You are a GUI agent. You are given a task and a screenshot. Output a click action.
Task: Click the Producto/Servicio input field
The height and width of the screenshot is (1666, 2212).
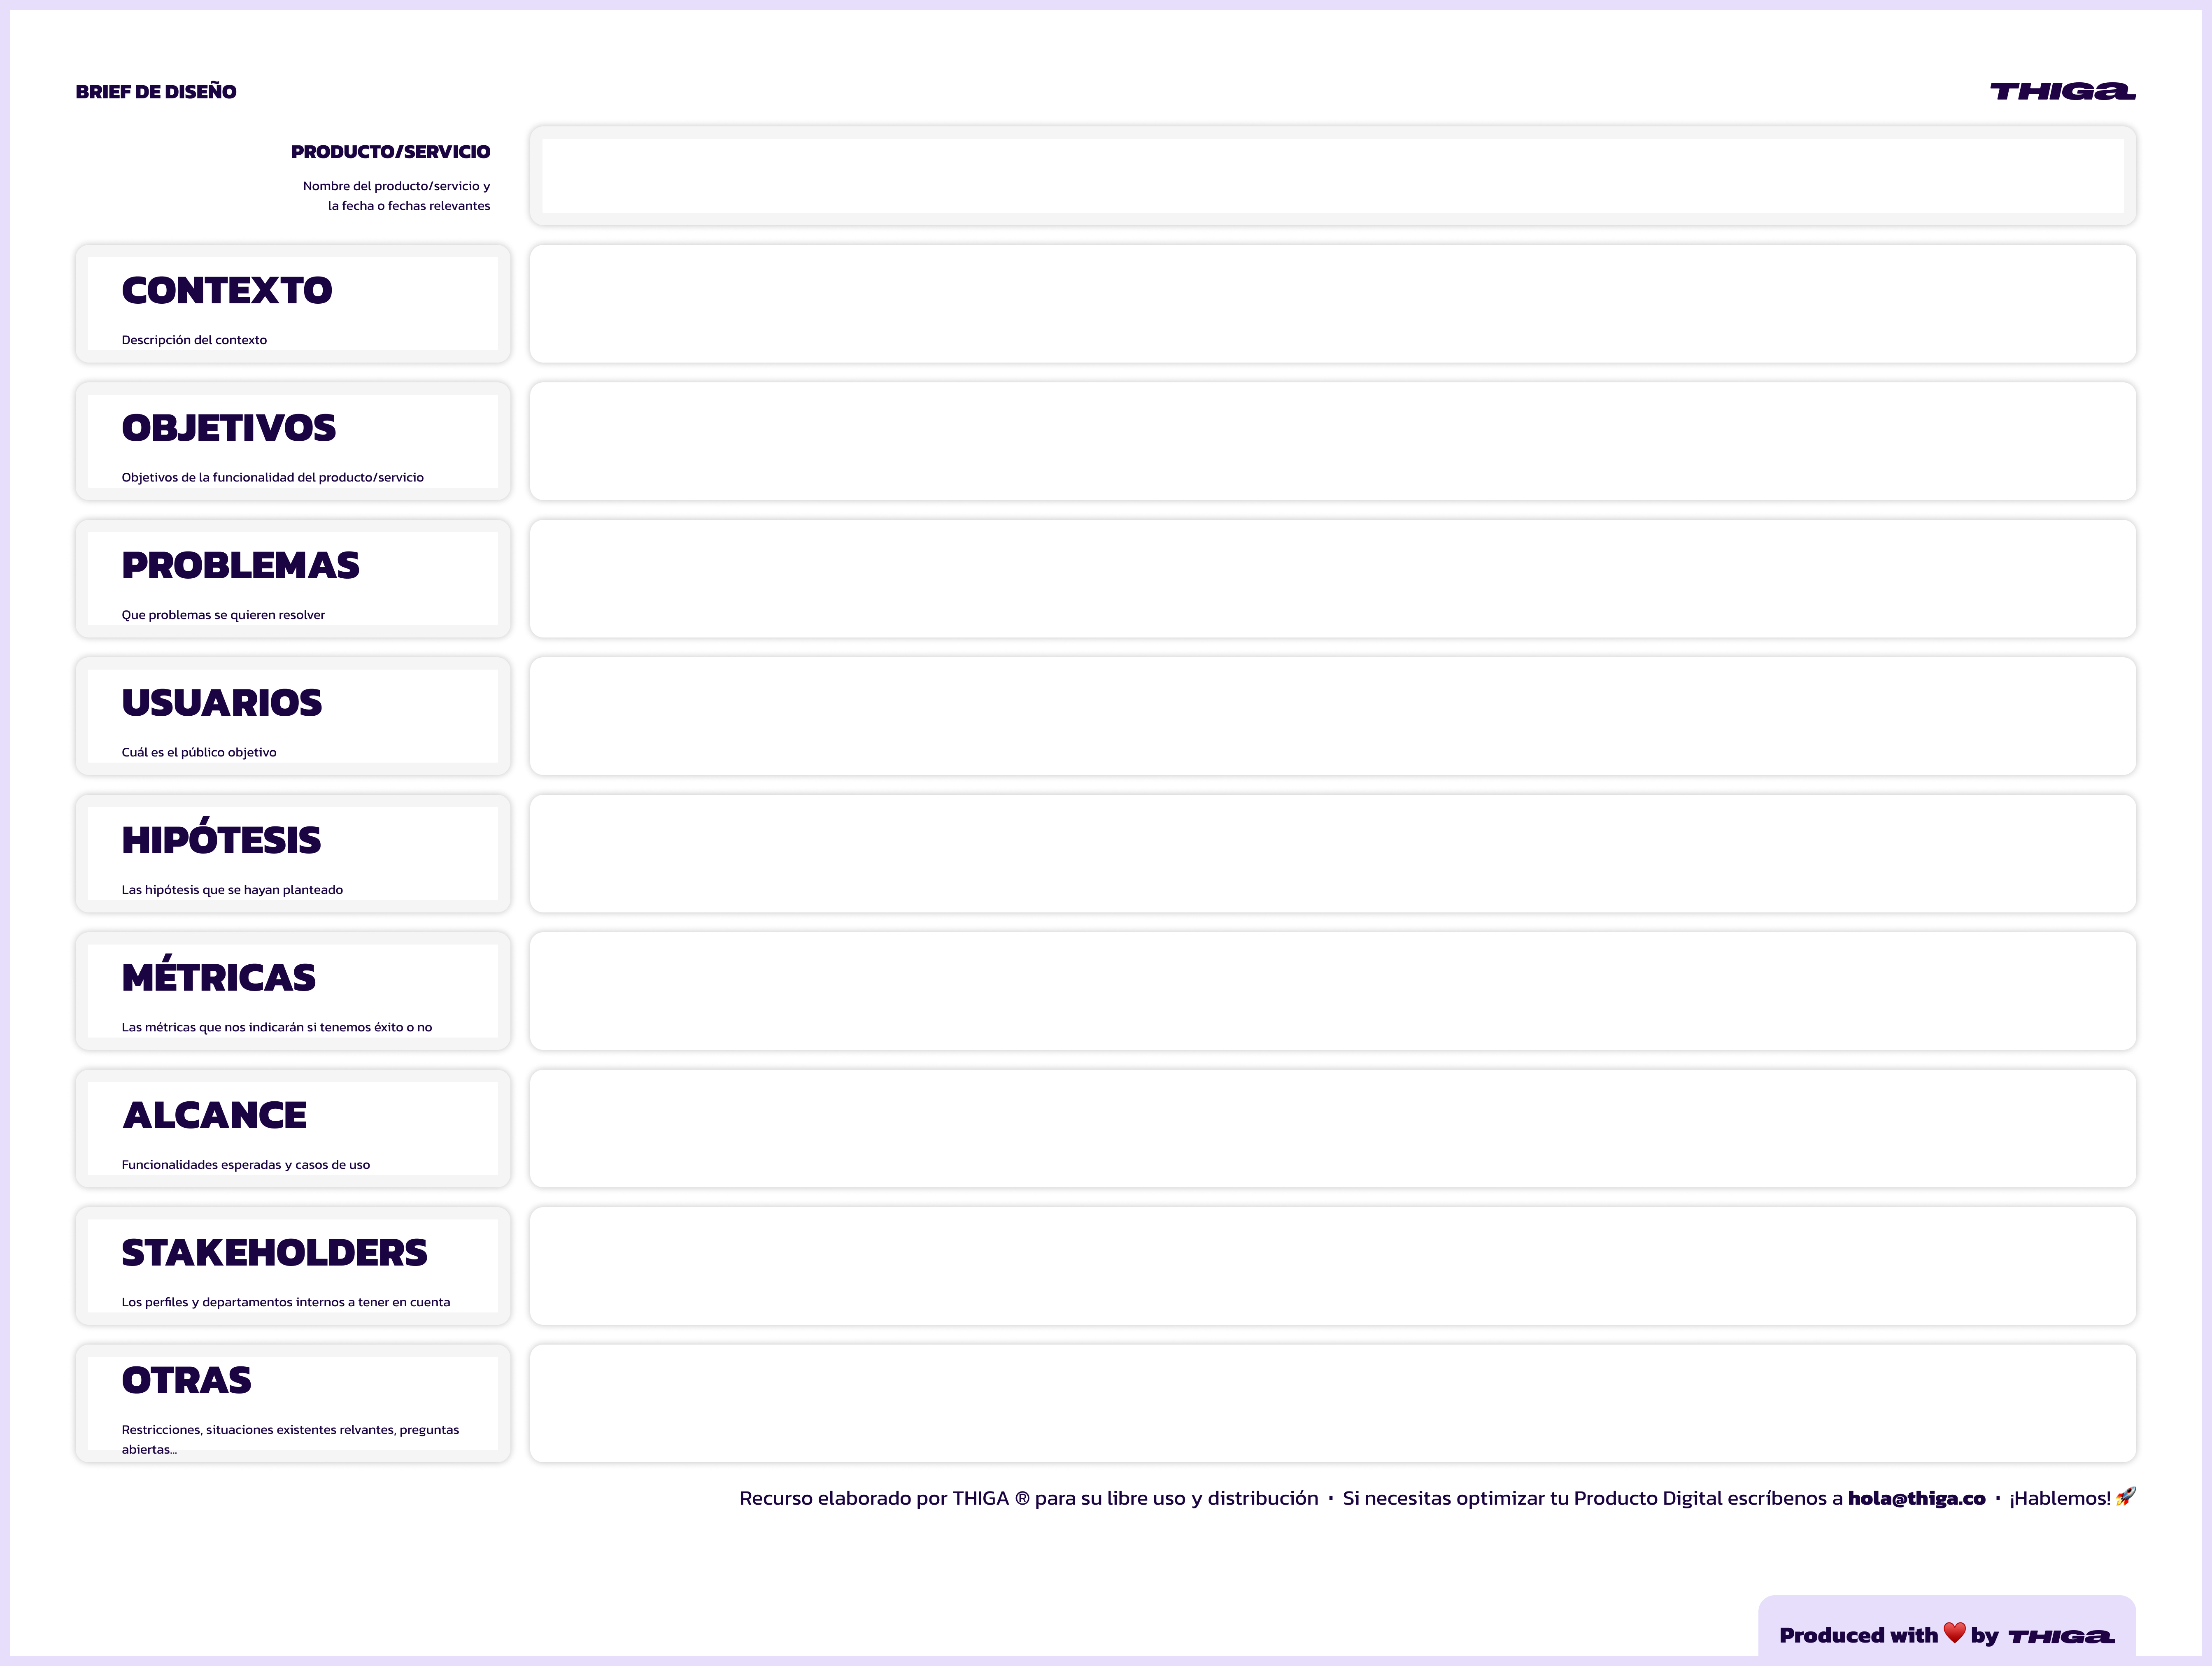(1332, 176)
